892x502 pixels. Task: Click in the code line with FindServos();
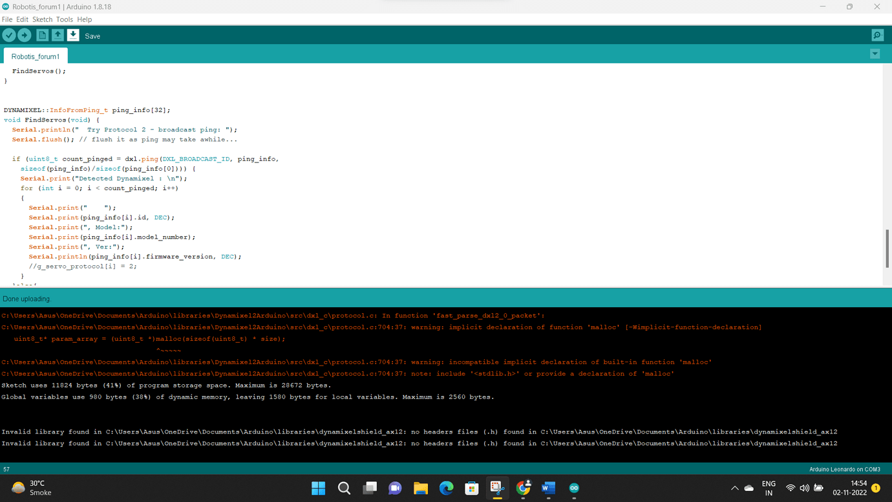click(x=39, y=71)
